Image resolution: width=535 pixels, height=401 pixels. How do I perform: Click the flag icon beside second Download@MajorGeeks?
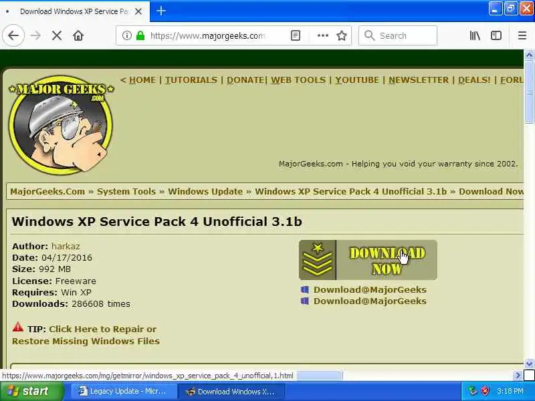click(x=305, y=301)
